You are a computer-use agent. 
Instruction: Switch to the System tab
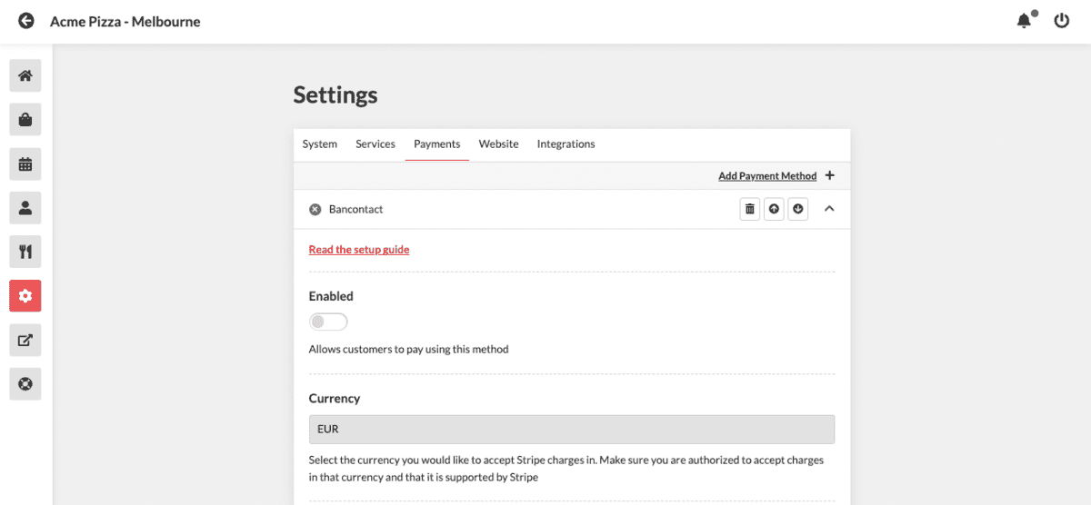tap(320, 144)
